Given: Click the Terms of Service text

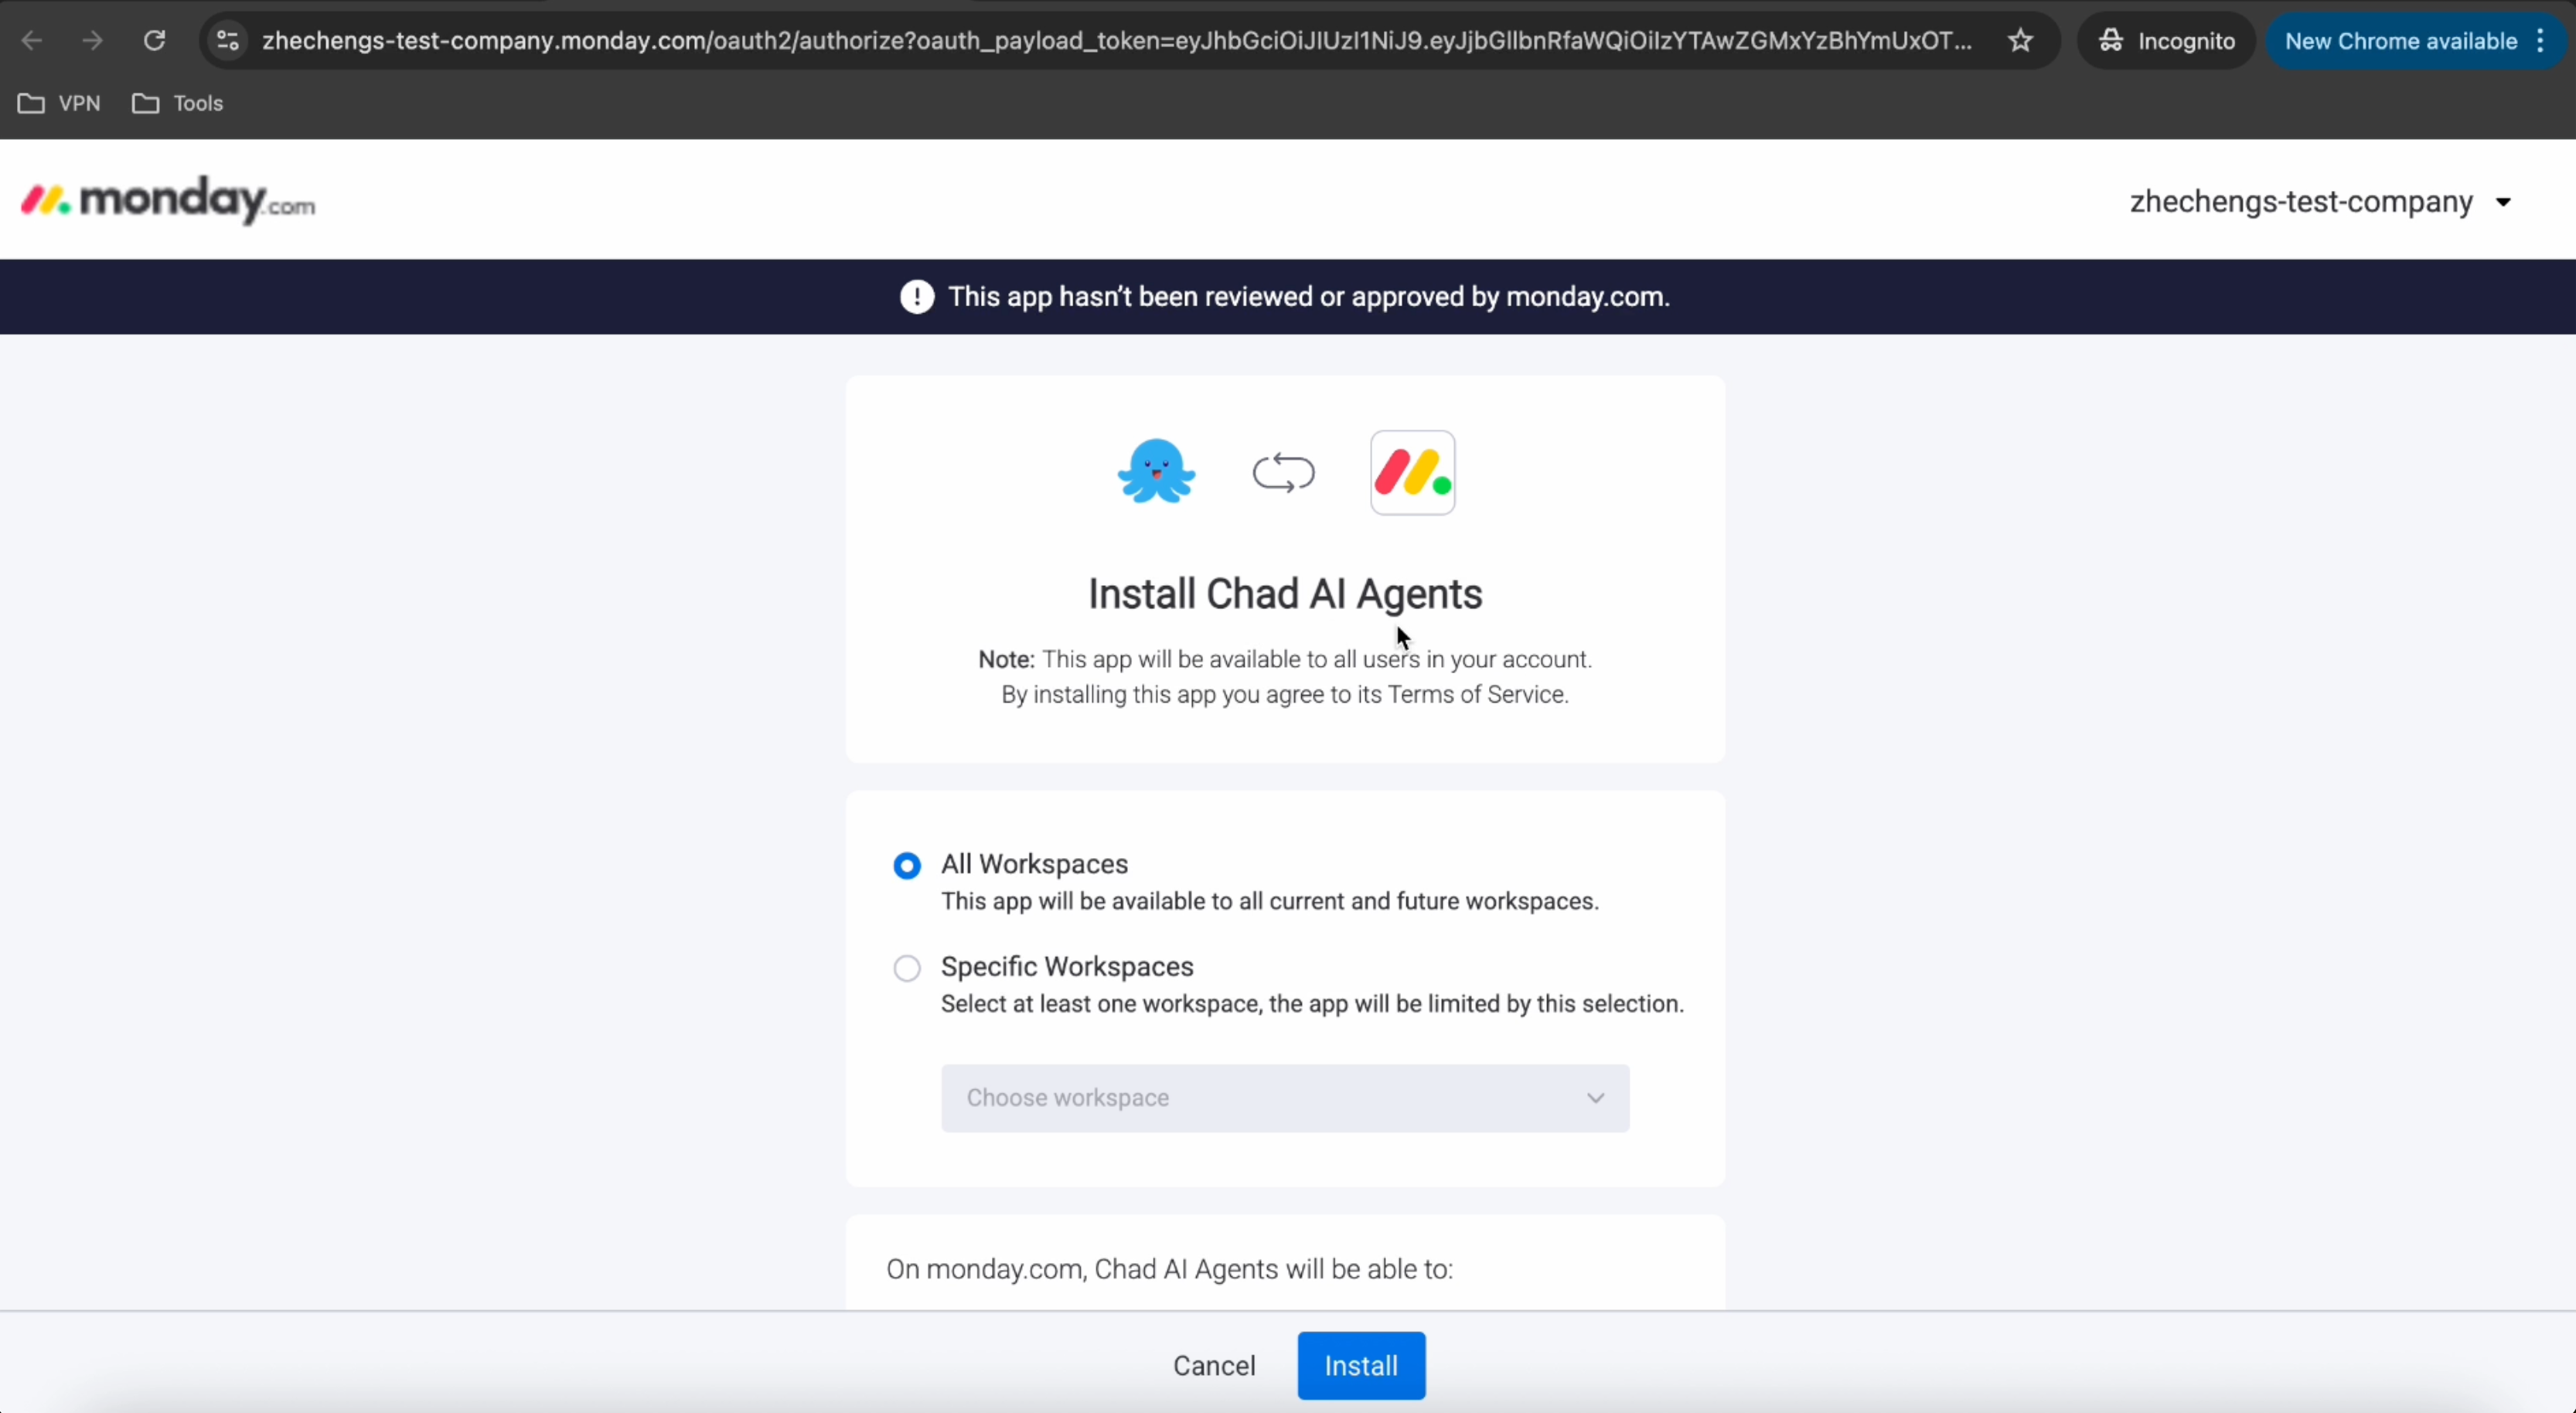Looking at the screenshot, I should click(1478, 694).
